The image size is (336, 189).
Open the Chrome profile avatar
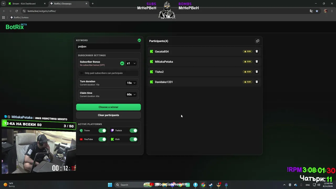[x=325, y=11]
